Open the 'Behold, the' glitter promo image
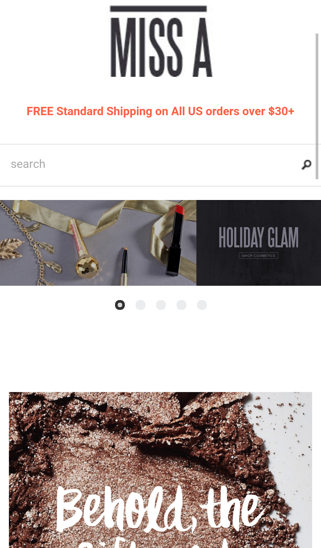This screenshot has height=548, width=321. pos(160,470)
